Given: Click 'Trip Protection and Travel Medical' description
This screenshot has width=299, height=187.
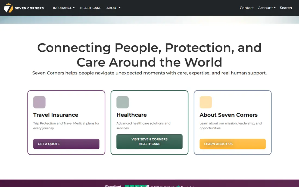Looking at the screenshot, I should [66, 126].
